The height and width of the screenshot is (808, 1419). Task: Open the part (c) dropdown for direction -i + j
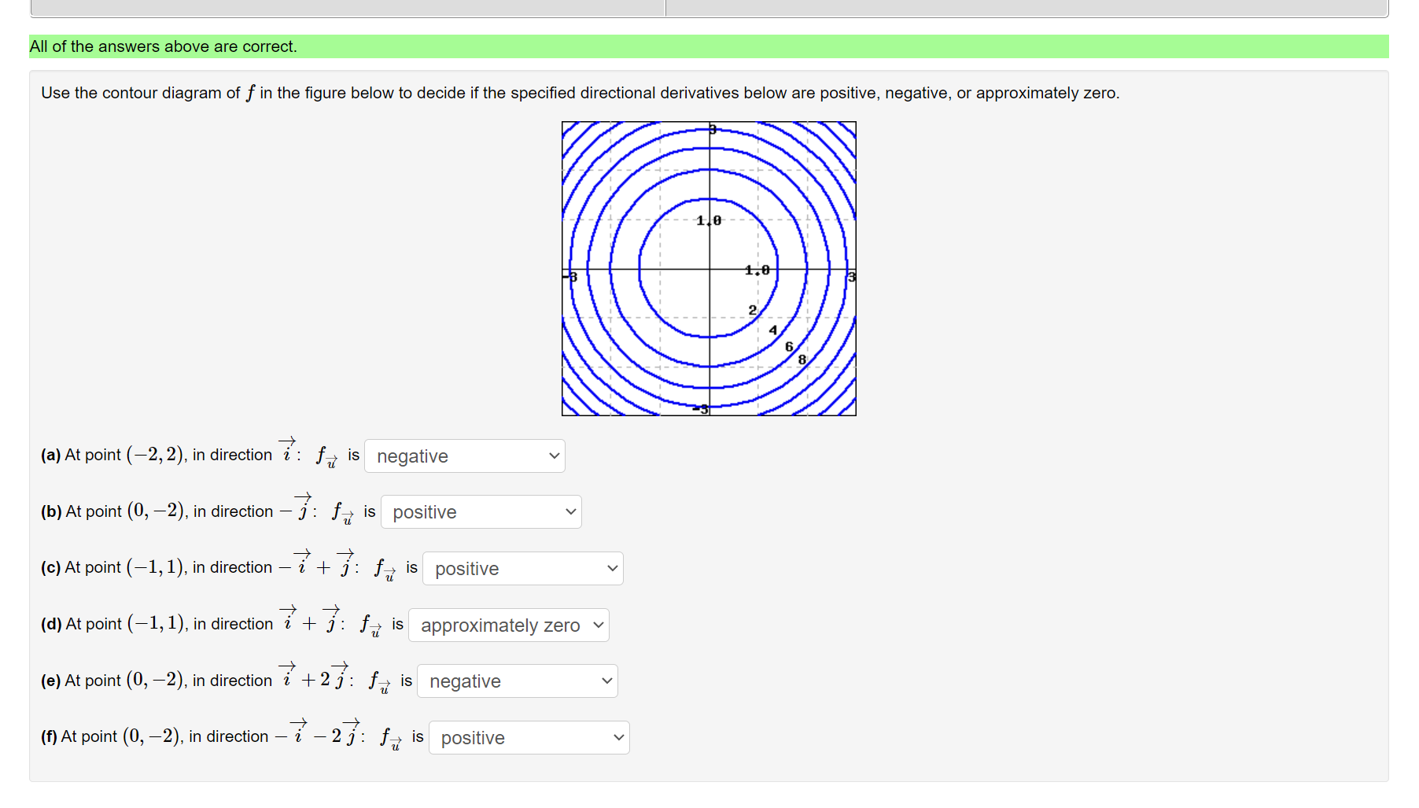[523, 569]
